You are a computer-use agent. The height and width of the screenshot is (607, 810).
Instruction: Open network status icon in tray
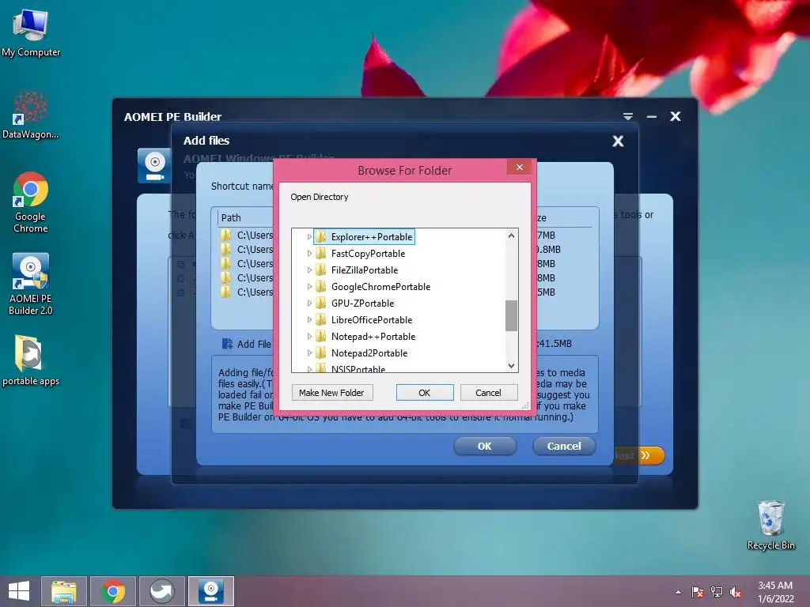tap(717, 592)
